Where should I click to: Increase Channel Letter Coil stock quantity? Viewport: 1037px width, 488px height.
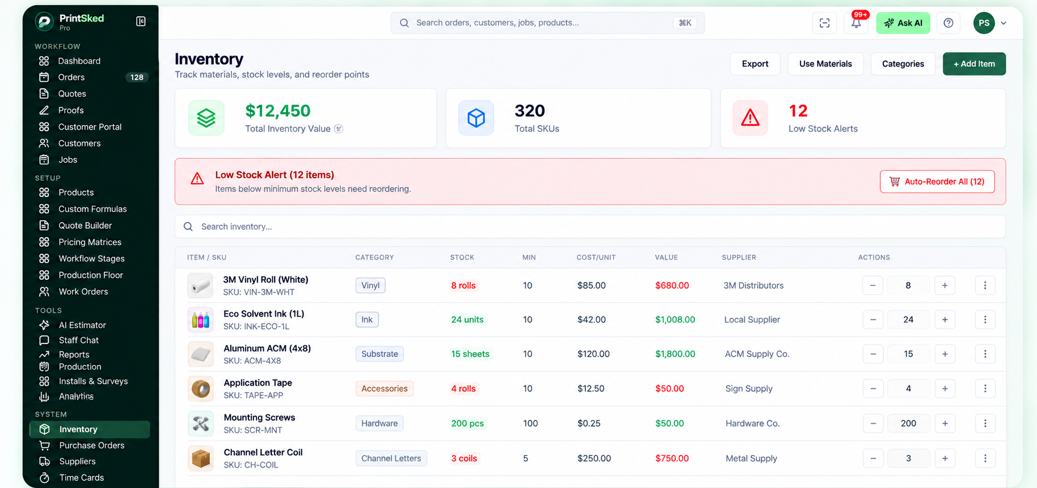(945, 458)
